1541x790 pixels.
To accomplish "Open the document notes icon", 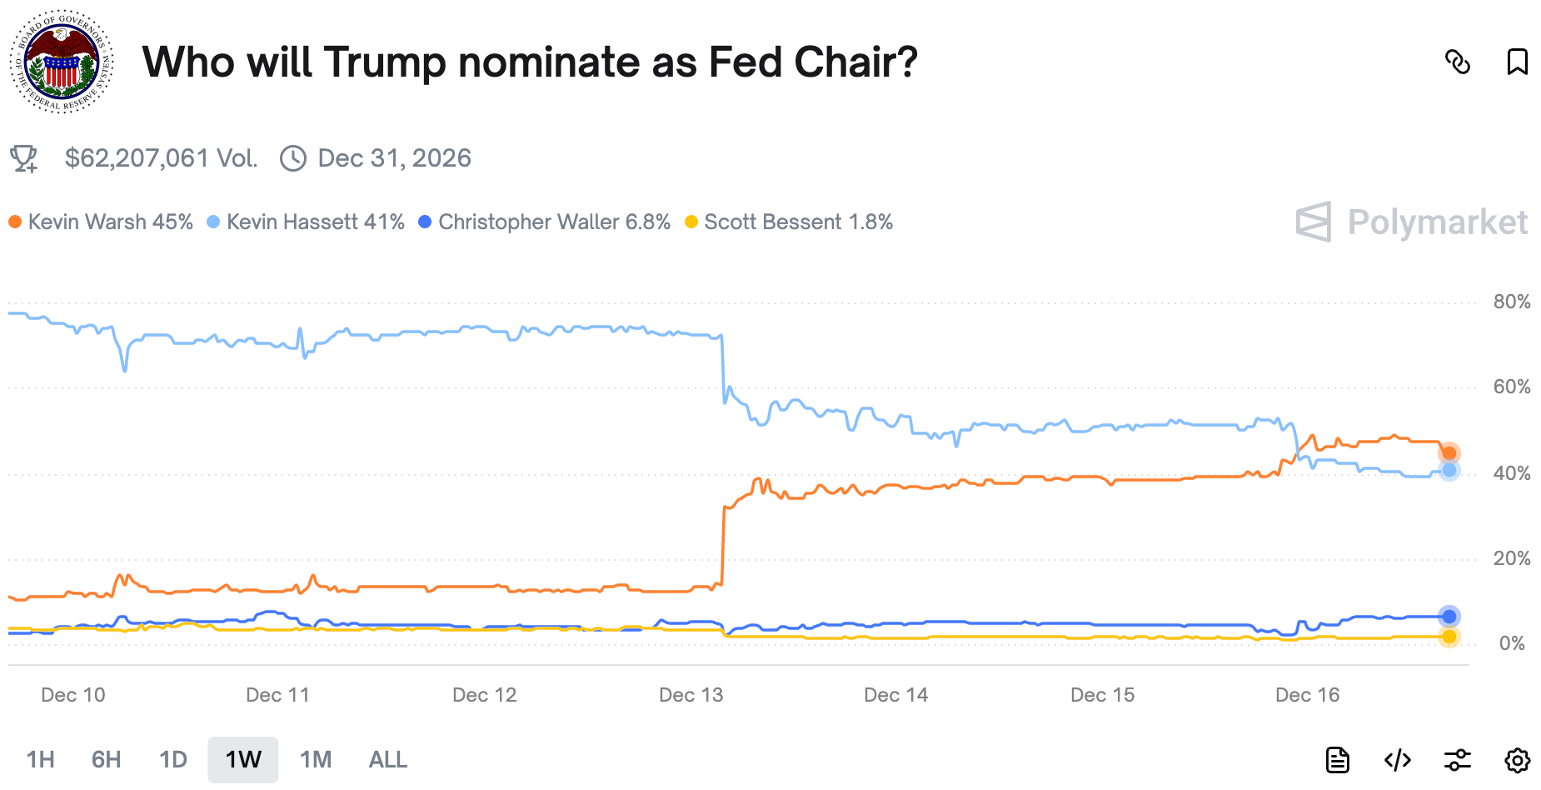I will click(x=1337, y=760).
